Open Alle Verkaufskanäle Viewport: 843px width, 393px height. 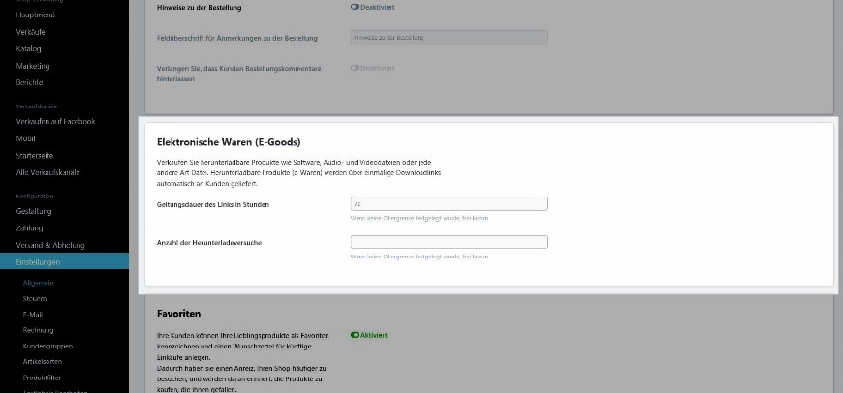[x=47, y=173]
